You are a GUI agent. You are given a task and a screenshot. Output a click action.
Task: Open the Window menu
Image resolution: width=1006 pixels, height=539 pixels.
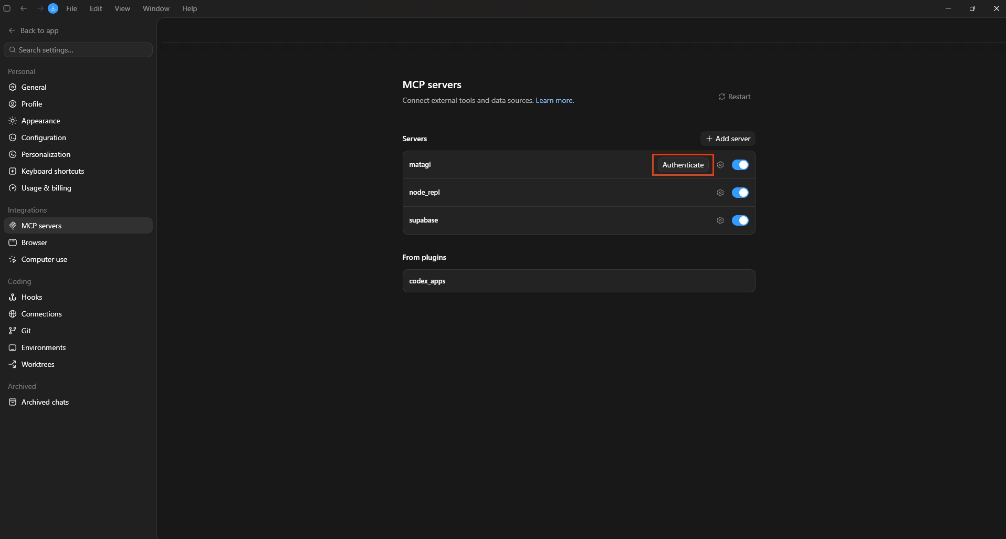tap(156, 8)
